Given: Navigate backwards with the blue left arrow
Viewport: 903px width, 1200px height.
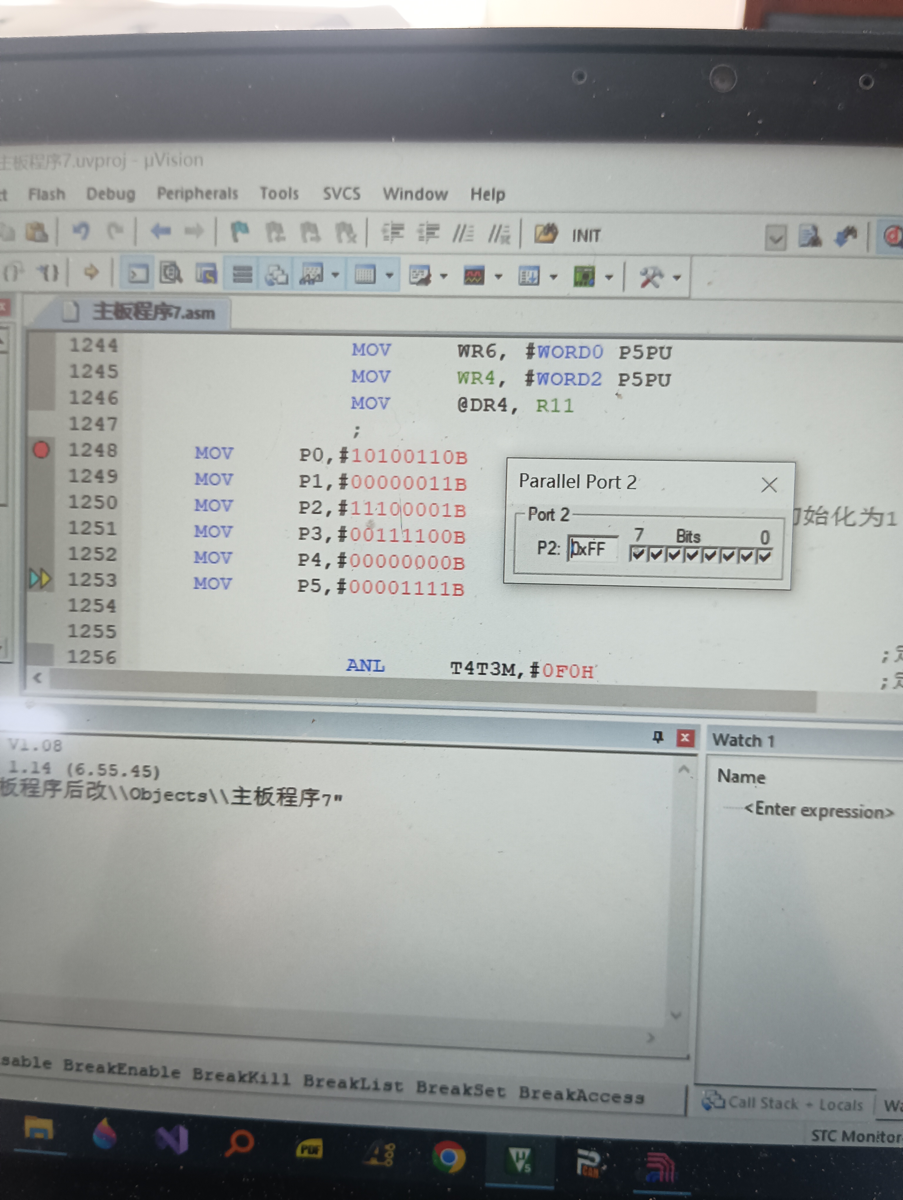Looking at the screenshot, I should (160, 232).
